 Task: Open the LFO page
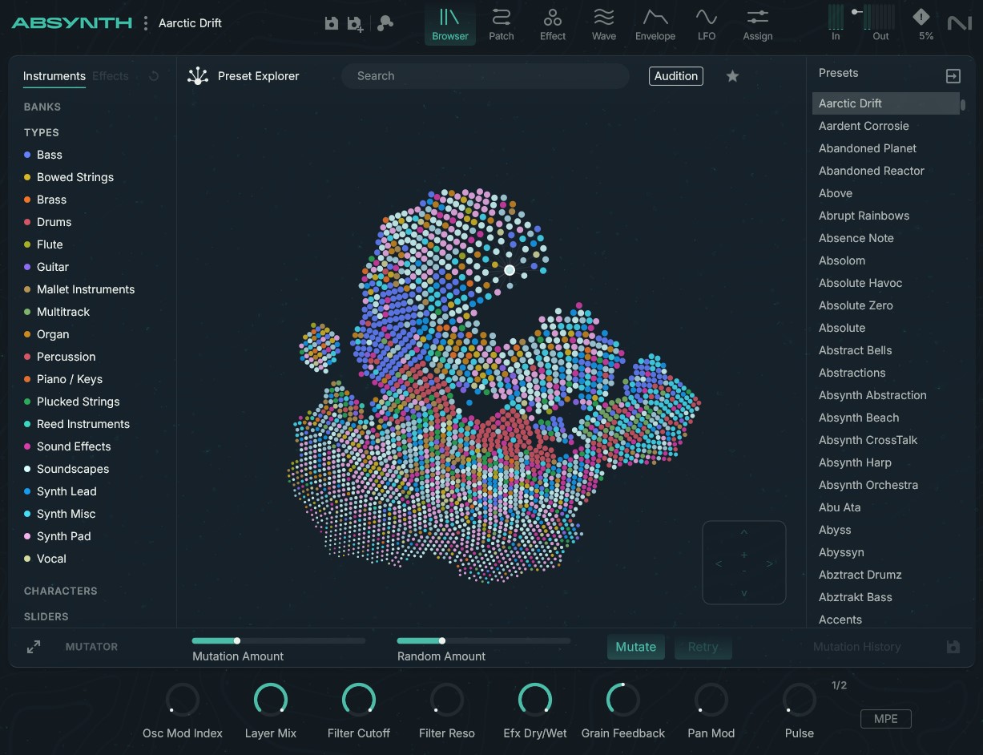(706, 24)
